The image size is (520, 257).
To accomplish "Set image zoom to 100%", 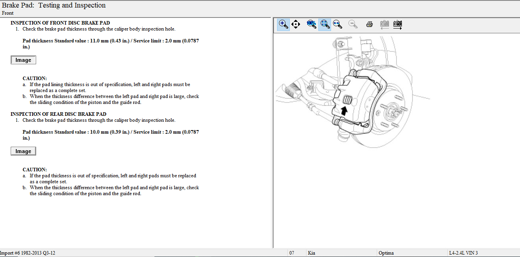I will (x=312, y=24).
